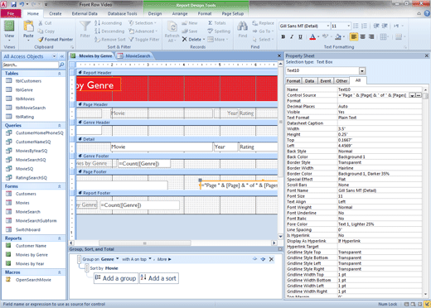This screenshot has width=431, height=308.
Task: Open font name dropdown in ribbon
Action: coord(328,26)
